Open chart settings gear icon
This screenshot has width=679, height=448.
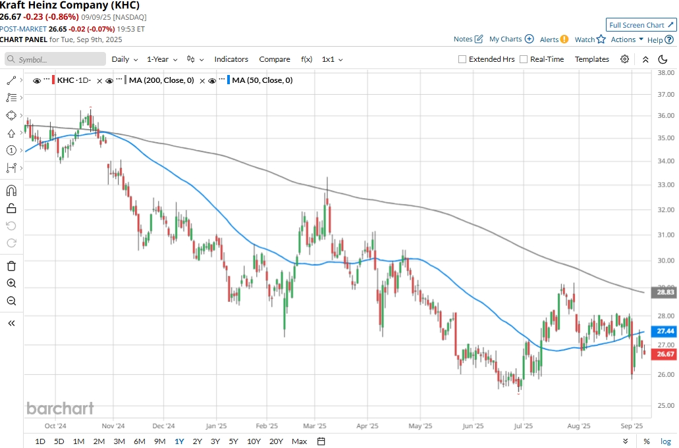(624, 59)
